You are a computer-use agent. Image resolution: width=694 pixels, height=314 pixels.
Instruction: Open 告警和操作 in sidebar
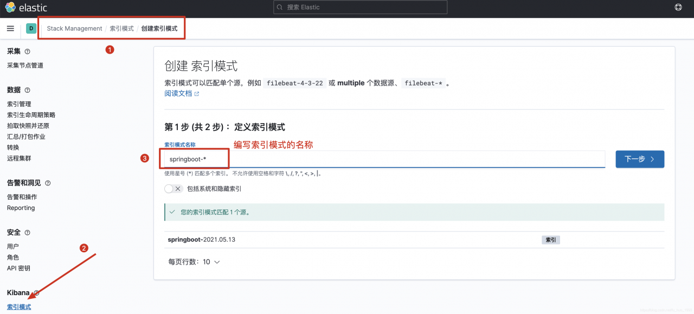(x=22, y=197)
